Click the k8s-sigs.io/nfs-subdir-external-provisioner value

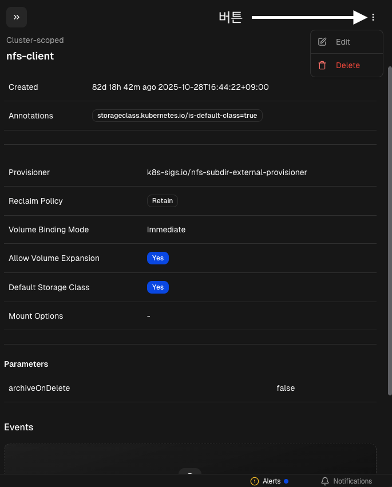pyautogui.click(x=227, y=172)
